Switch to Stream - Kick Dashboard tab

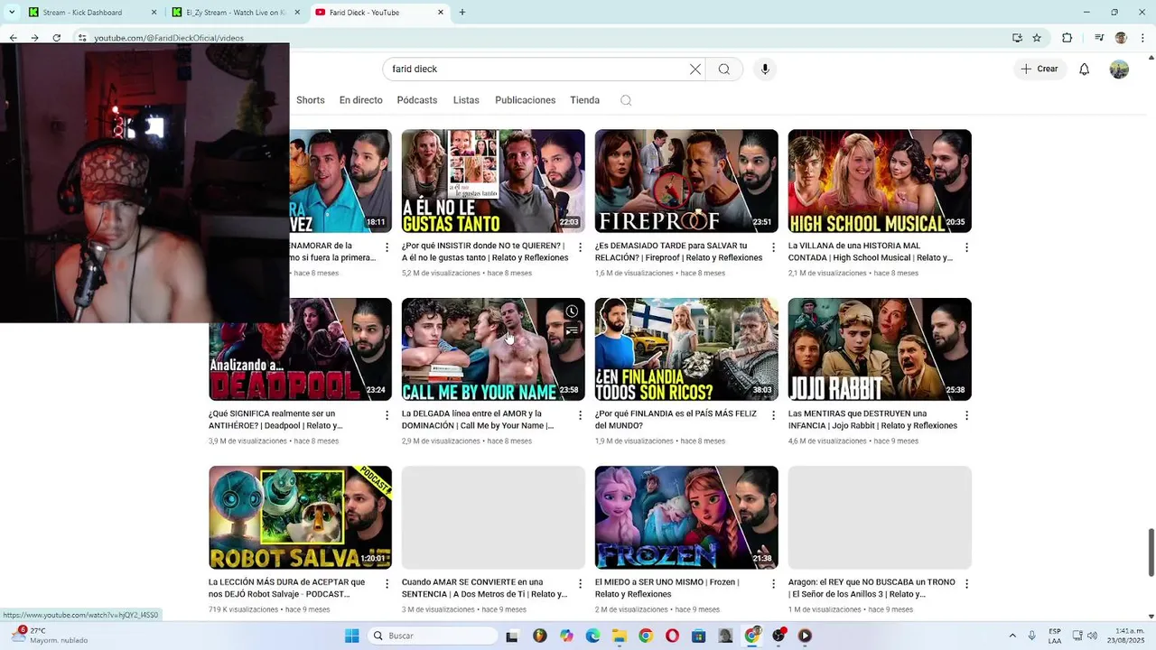(x=90, y=13)
